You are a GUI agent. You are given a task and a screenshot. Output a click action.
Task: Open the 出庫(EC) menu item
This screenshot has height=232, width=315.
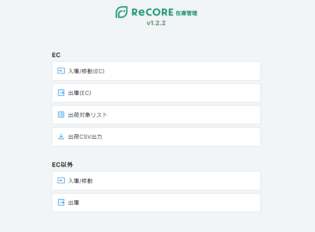point(80,93)
